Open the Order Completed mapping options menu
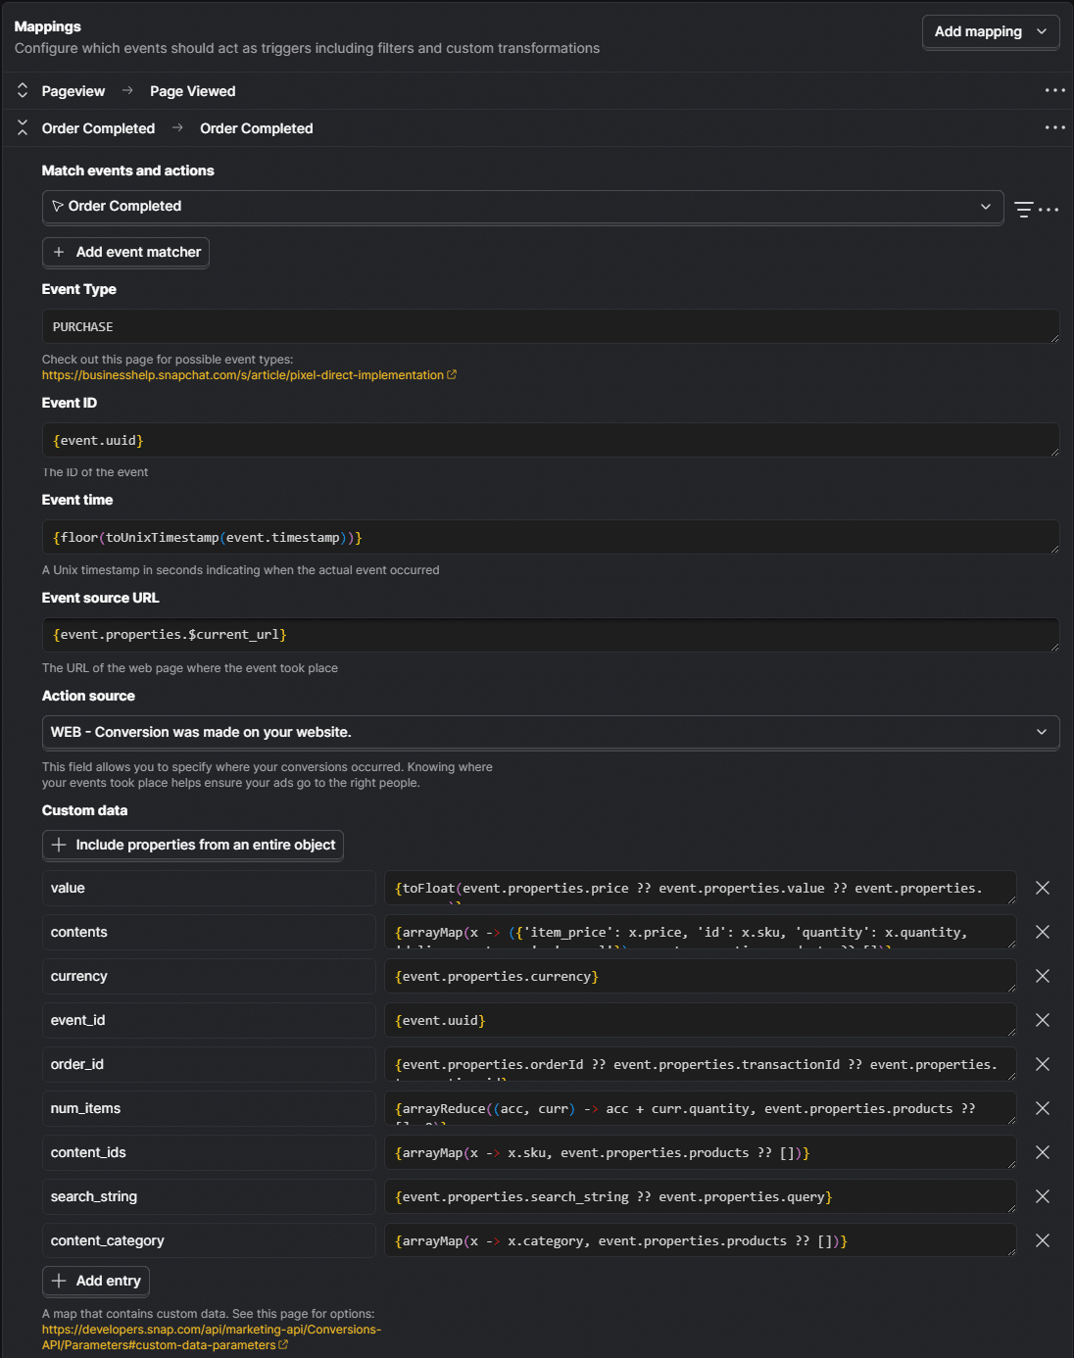 tap(1054, 127)
